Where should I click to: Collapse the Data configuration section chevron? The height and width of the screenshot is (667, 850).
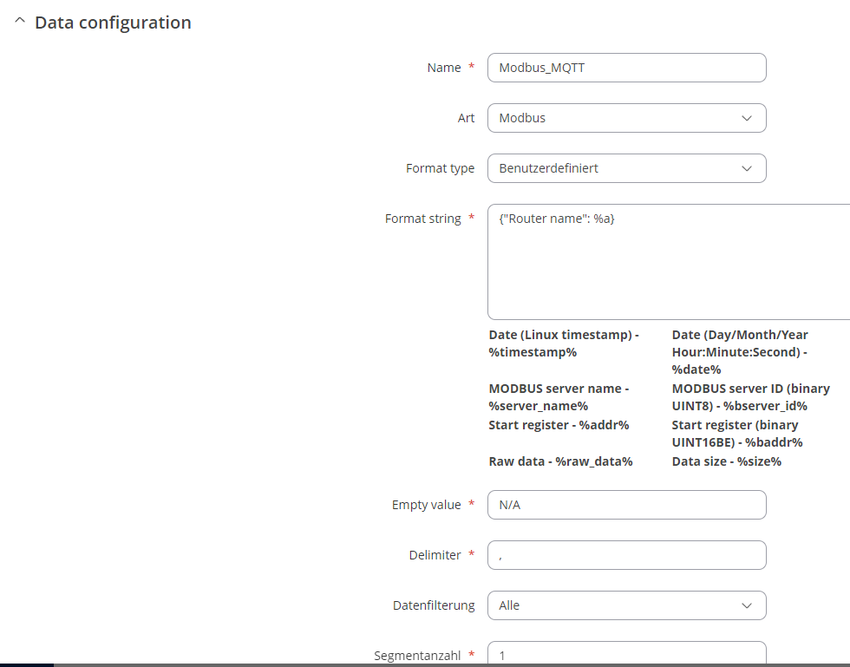pyautogui.click(x=20, y=21)
